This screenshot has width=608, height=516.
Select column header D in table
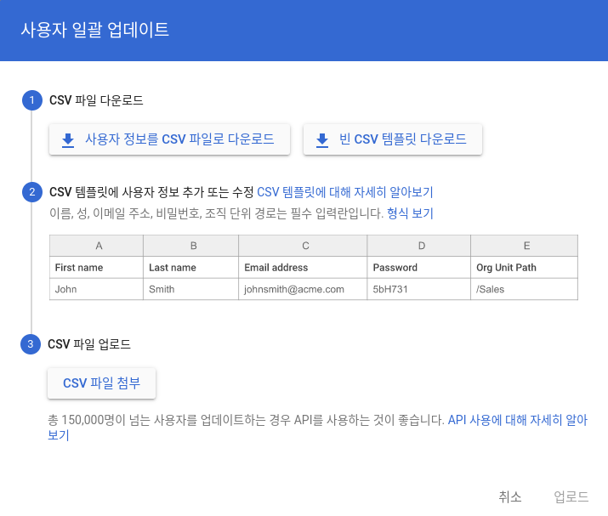pyautogui.click(x=418, y=246)
